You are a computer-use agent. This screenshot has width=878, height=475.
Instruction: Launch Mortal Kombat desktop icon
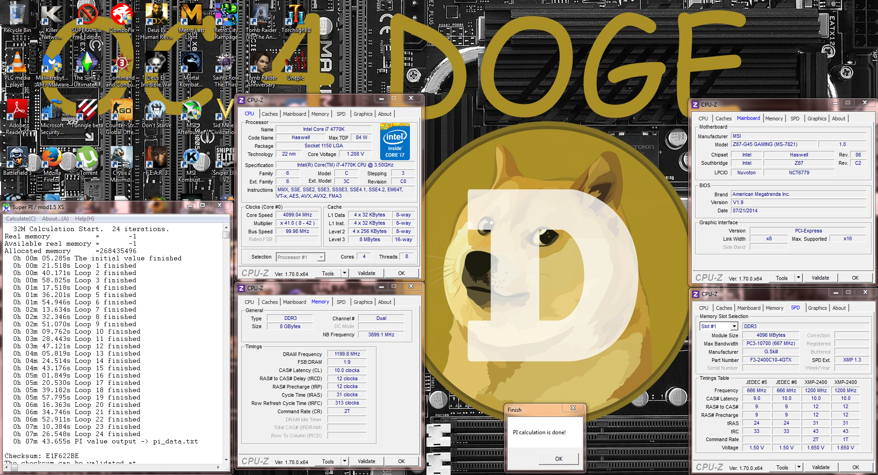[191, 69]
